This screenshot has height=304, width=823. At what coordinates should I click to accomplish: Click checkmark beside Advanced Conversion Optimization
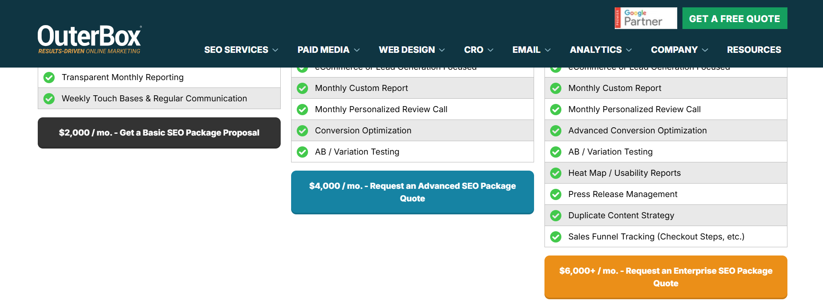(x=556, y=131)
